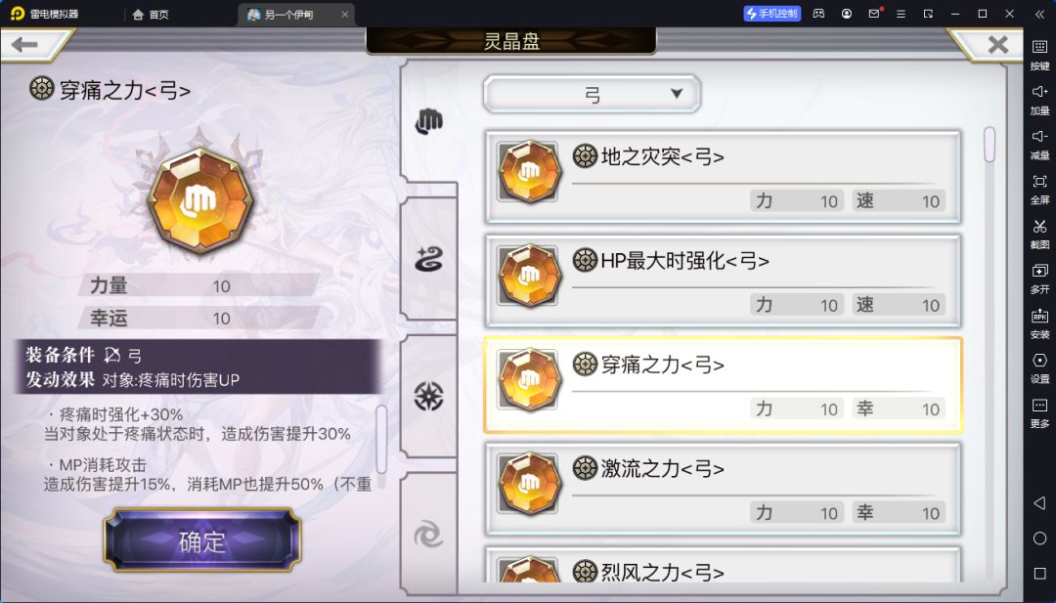Select the swirling cloud category tab
This screenshot has width=1056, height=603.
tap(428, 258)
